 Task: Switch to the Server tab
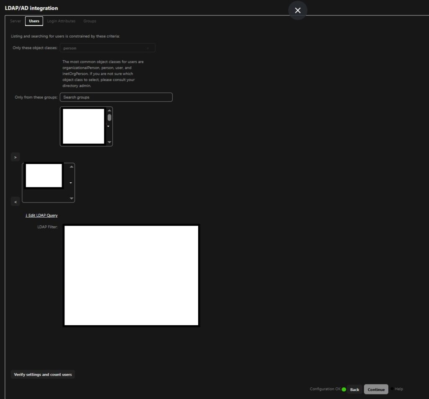click(16, 21)
